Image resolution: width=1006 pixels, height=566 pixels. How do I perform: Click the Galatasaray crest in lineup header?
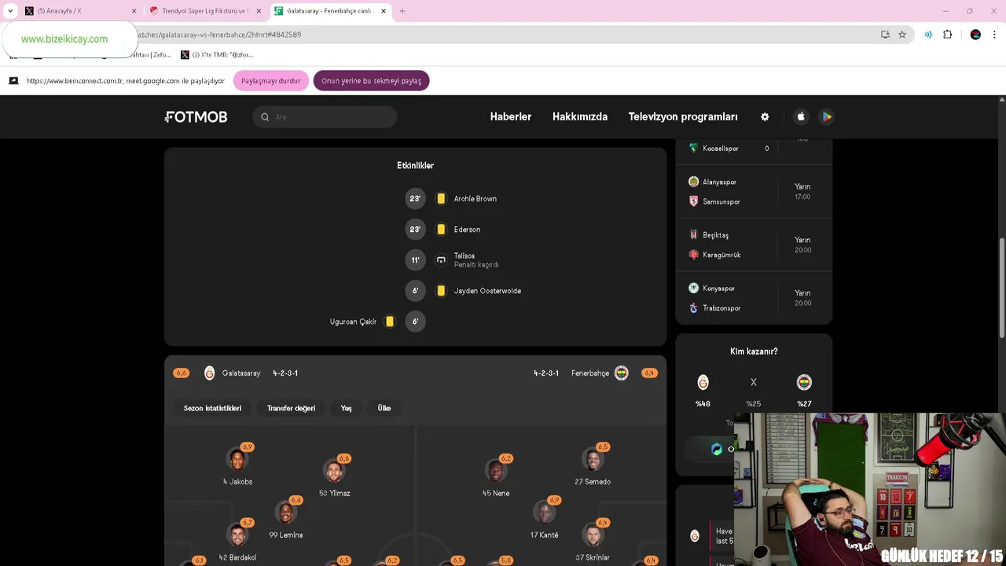[x=209, y=373]
